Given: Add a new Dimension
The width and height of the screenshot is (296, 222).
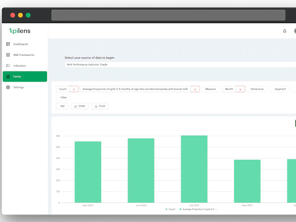Looking at the screenshot, I should pyautogui.click(x=257, y=89).
